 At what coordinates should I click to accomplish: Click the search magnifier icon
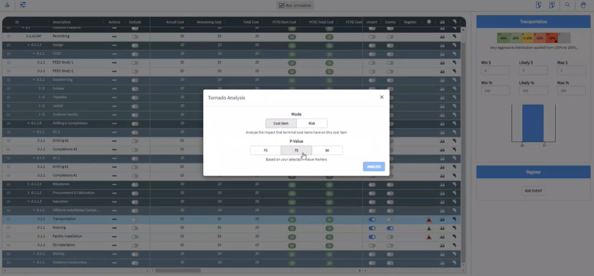coord(567,5)
